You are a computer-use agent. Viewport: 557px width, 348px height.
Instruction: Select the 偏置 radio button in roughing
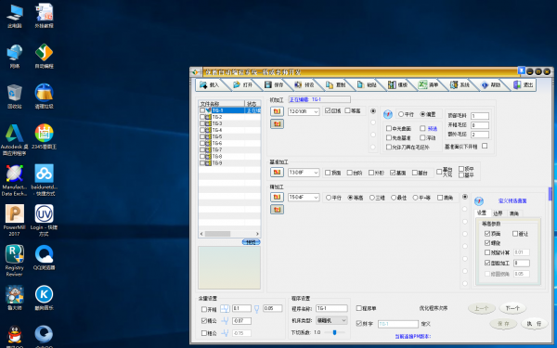[422, 114]
